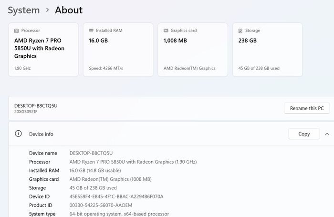The image size is (334, 217).
Task: Select the 'AMD Radeon(TM) Graphics' card caption
Action: (189, 68)
